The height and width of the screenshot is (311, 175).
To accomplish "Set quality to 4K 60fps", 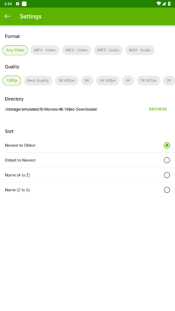I will click(107, 81).
